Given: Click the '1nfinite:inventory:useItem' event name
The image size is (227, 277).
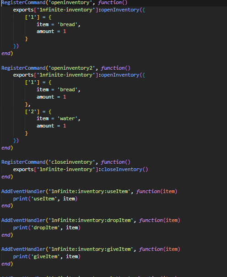Looking at the screenshot, I should pos(89,191).
